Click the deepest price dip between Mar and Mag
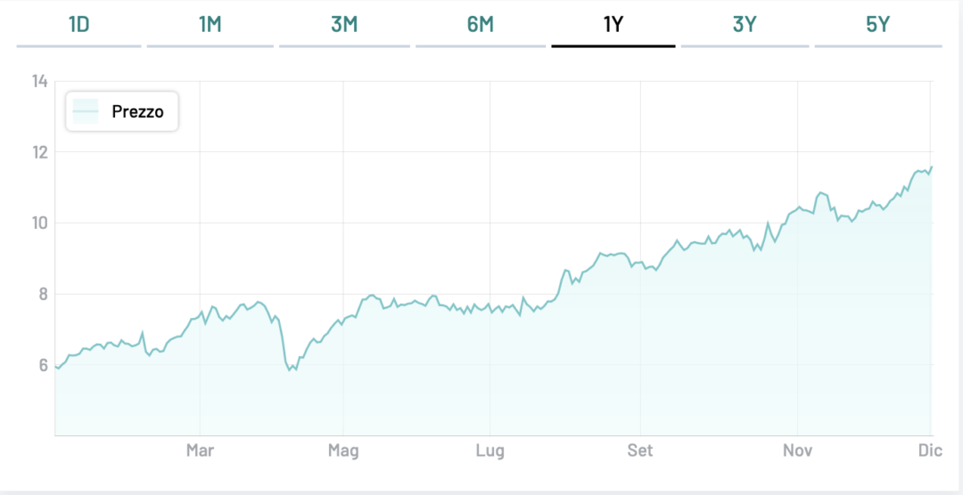This screenshot has height=495, width=963. click(x=290, y=370)
